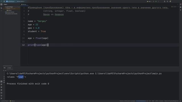
Task: Collapse the pythonProject root folder
Action: pyautogui.click(x=5, y=7)
